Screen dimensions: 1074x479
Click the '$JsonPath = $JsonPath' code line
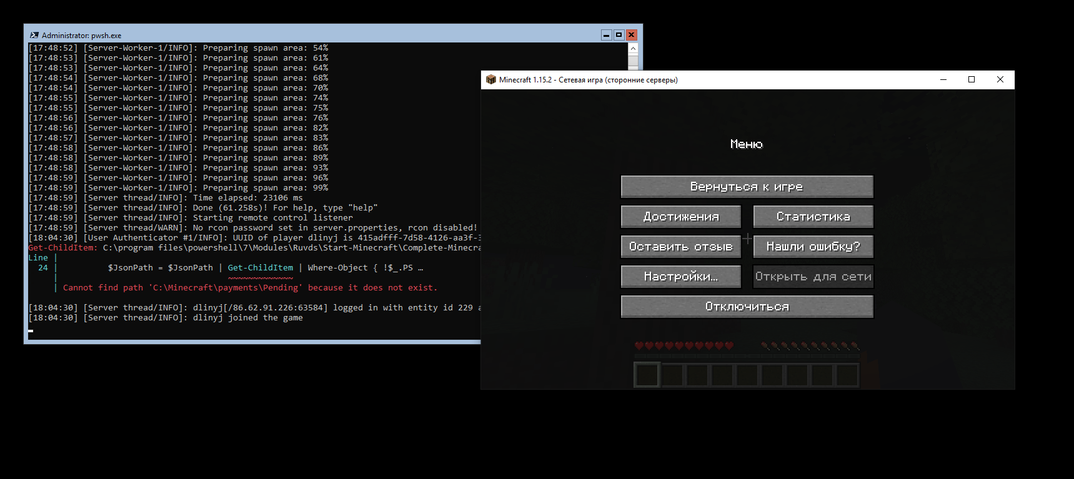266,268
